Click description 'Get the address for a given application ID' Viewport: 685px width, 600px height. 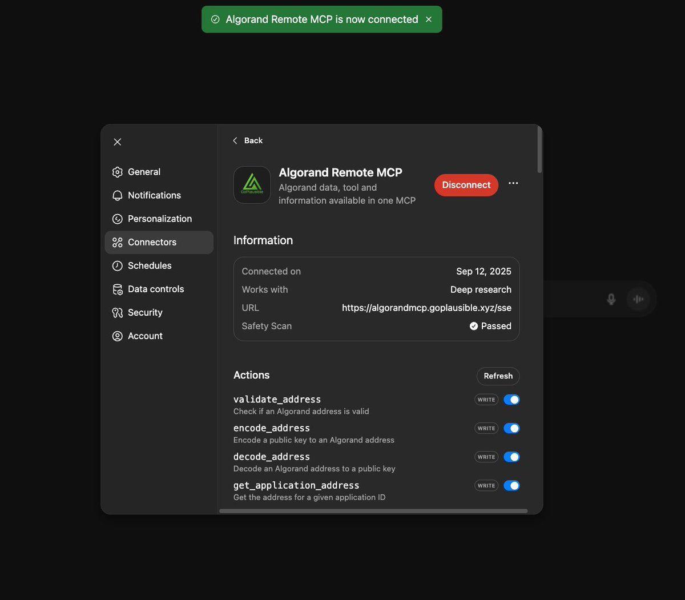[x=309, y=497]
